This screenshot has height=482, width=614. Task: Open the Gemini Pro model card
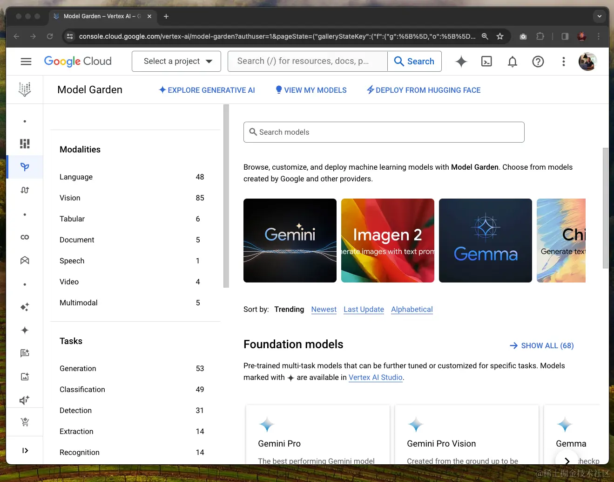pos(318,434)
